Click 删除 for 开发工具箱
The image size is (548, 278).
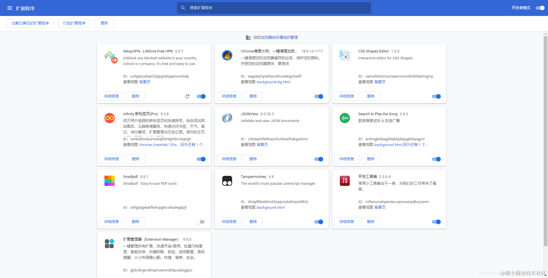(x=371, y=222)
